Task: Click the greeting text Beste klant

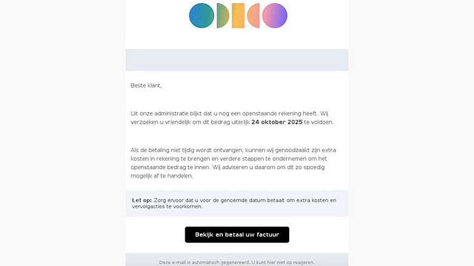Action: [x=146, y=85]
